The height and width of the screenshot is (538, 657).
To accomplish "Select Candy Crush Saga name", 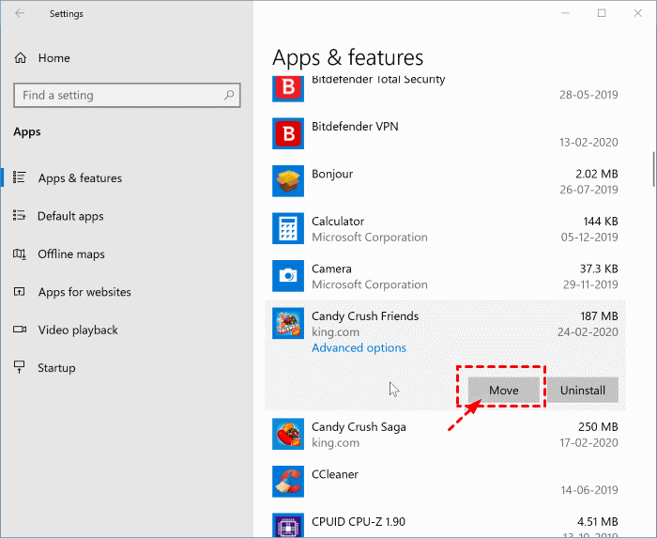I will (x=359, y=426).
